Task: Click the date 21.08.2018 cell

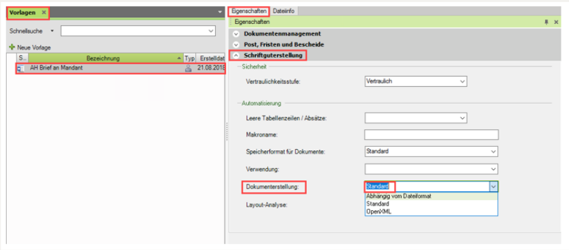Action: [211, 68]
